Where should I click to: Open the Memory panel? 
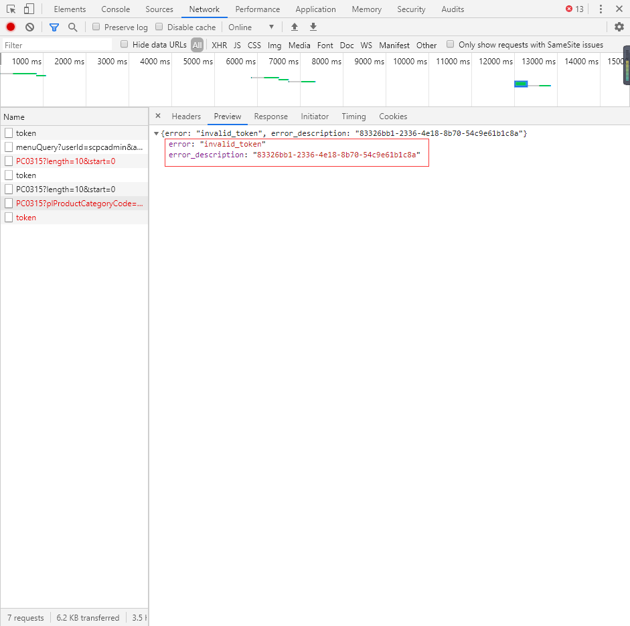(367, 9)
